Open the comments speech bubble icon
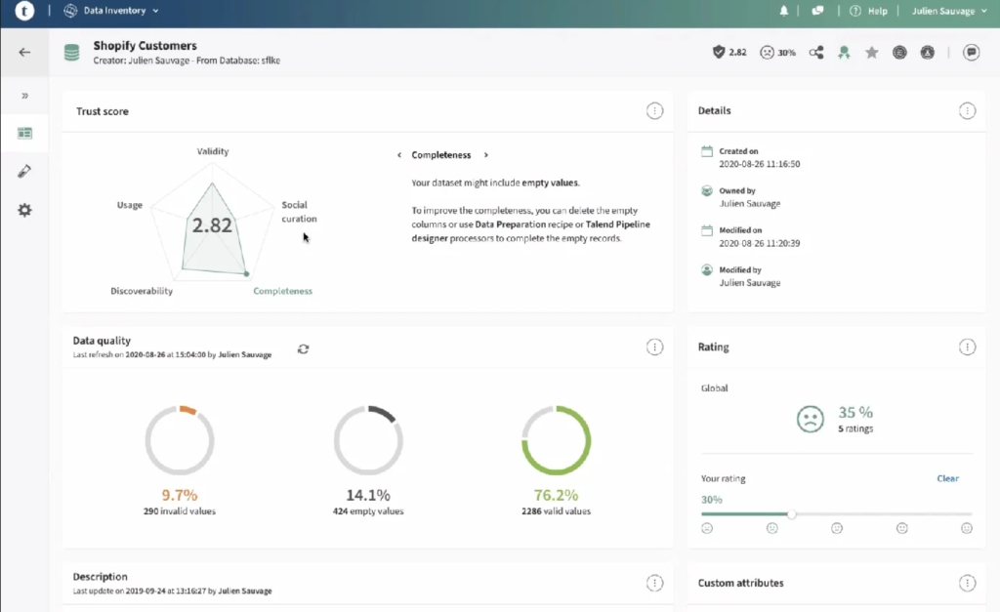Screen dimensions: 1000x612 pyautogui.click(x=972, y=53)
